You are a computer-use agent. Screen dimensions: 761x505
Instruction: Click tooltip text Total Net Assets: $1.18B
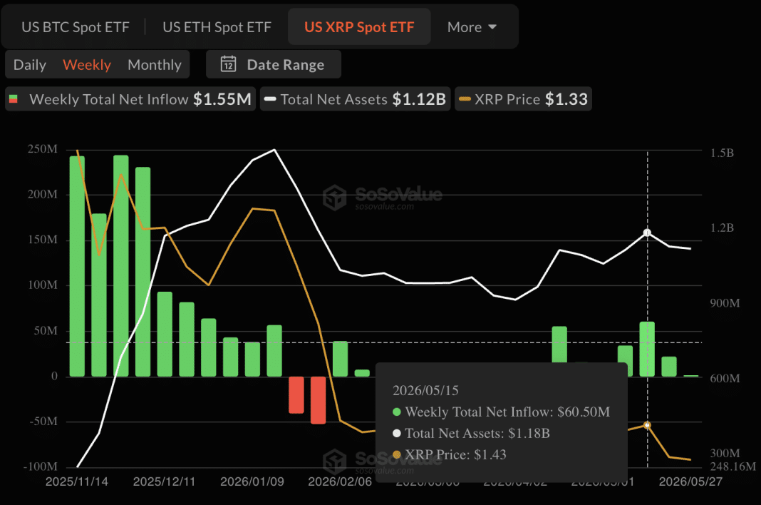(477, 433)
